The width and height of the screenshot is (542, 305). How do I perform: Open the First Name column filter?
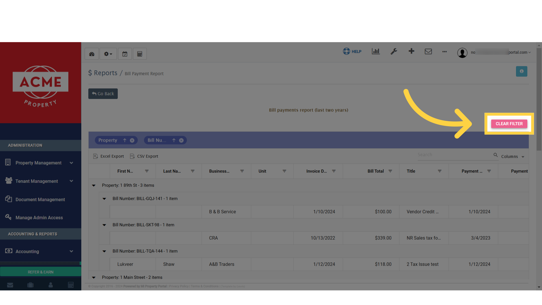[x=147, y=171]
